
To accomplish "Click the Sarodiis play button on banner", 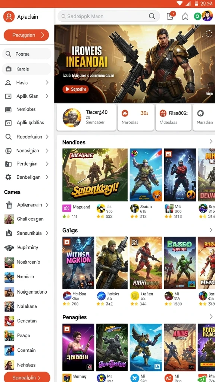I will coord(75,90).
